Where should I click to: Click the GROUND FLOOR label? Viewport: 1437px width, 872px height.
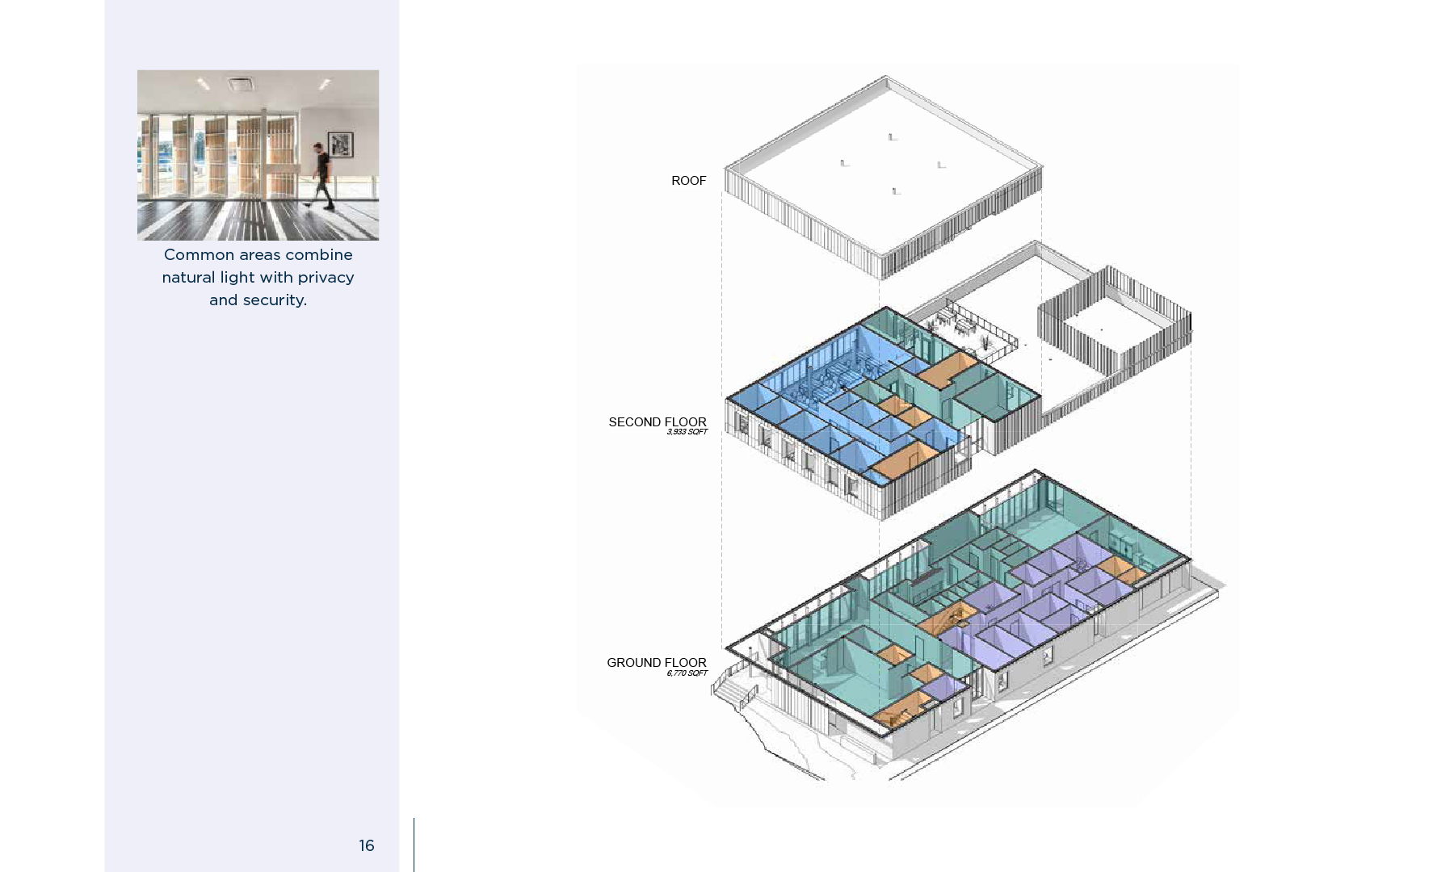tap(657, 663)
